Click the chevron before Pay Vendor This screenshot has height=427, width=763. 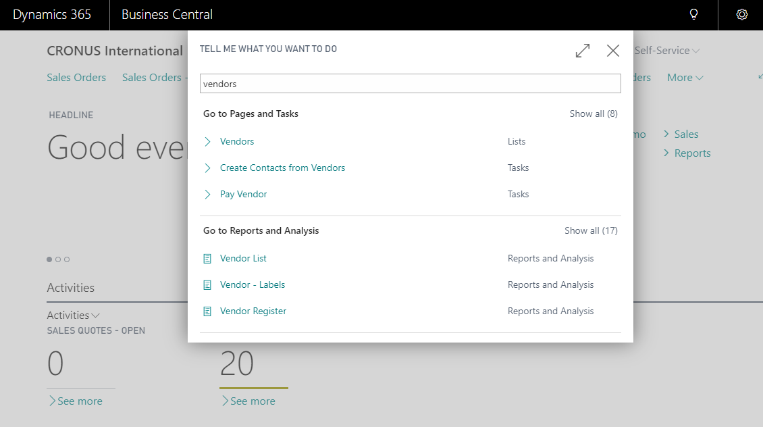pyautogui.click(x=208, y=195)
